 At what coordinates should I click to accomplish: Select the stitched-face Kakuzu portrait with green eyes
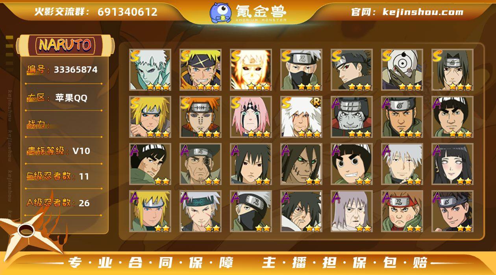tap(301, 164)
